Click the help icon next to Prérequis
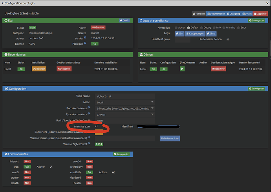 85,43
